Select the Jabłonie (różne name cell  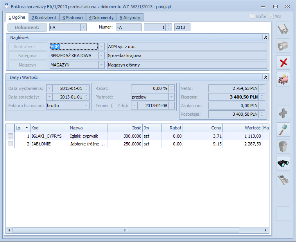point(88,144)
